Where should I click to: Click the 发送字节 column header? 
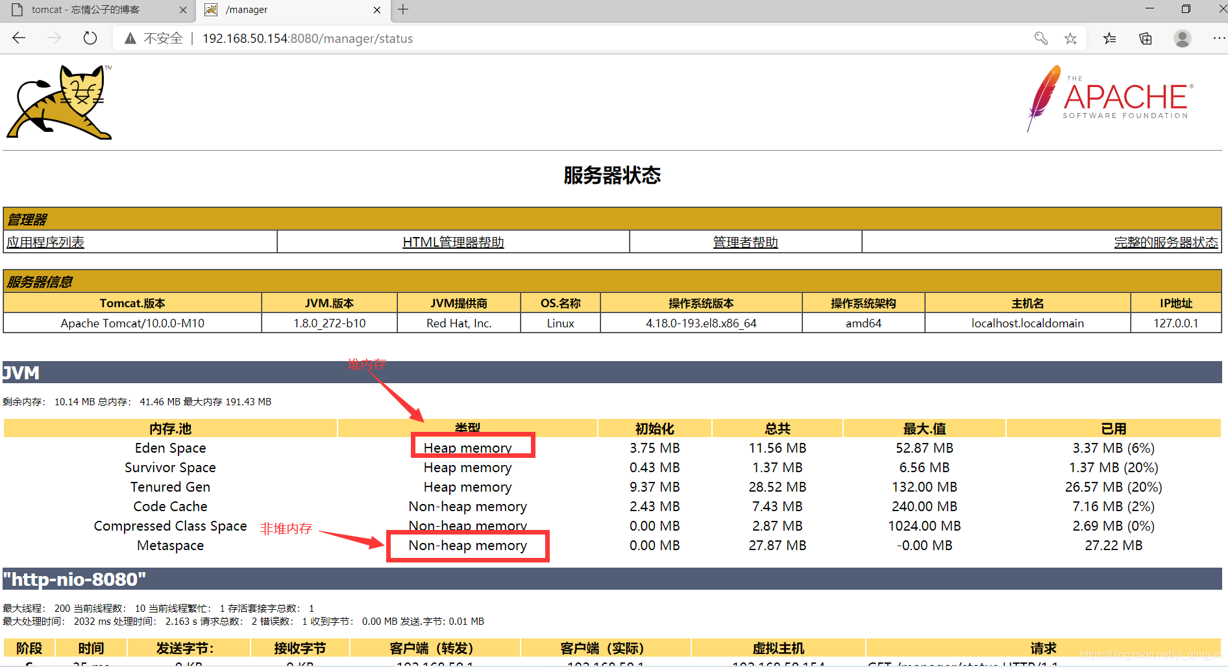[x=188, y=648]
